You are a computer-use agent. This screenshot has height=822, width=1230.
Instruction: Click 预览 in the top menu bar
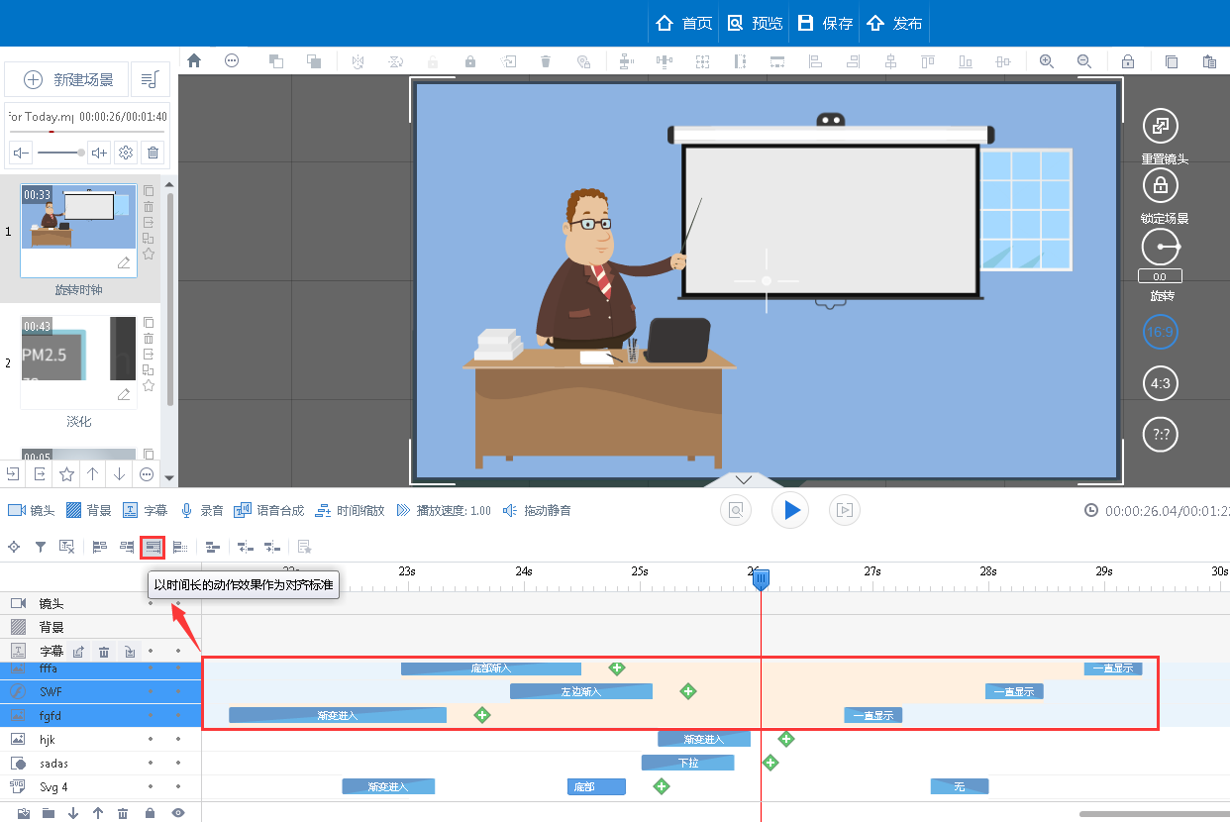point(755,23)
